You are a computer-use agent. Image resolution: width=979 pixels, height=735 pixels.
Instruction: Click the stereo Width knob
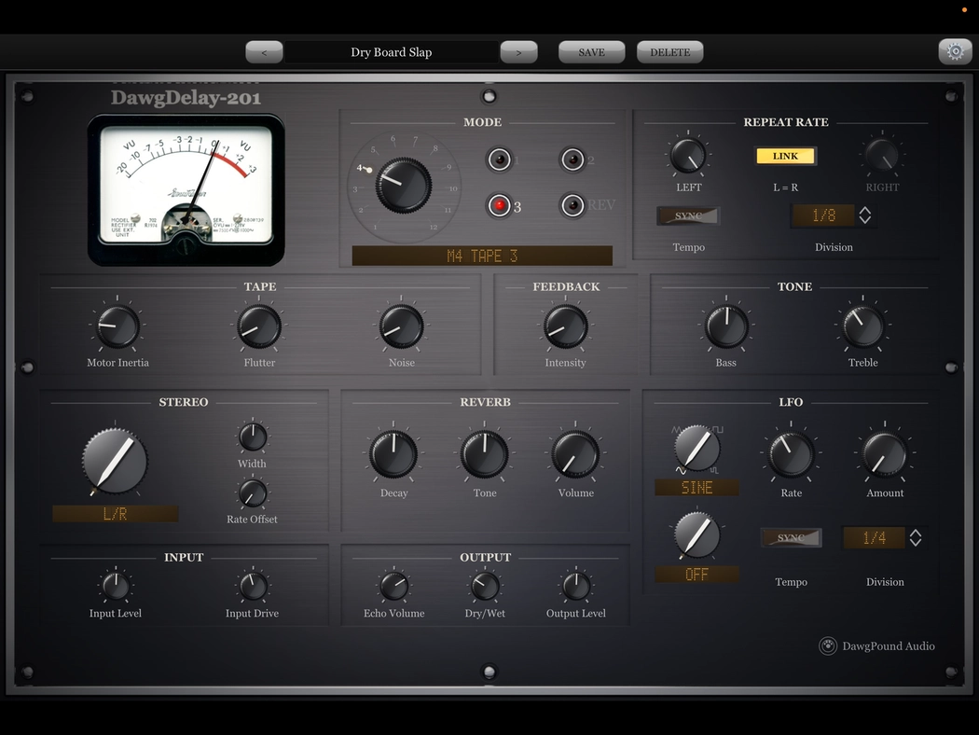[253, 437]
